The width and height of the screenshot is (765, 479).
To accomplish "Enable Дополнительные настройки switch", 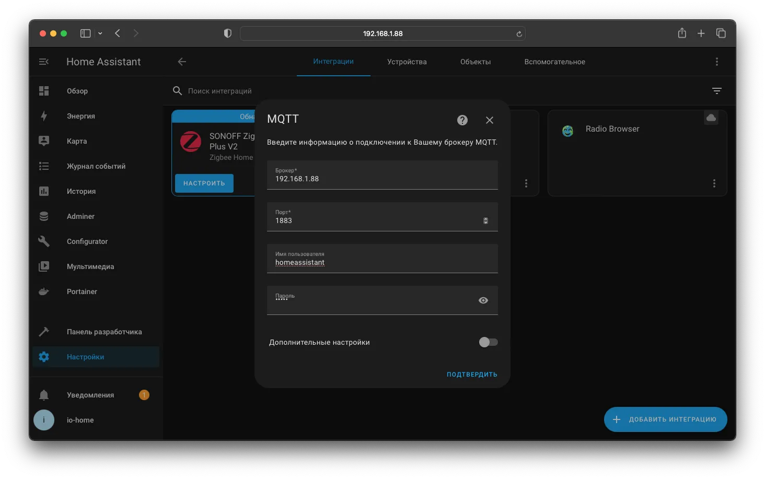I will (x=488, y=342).
